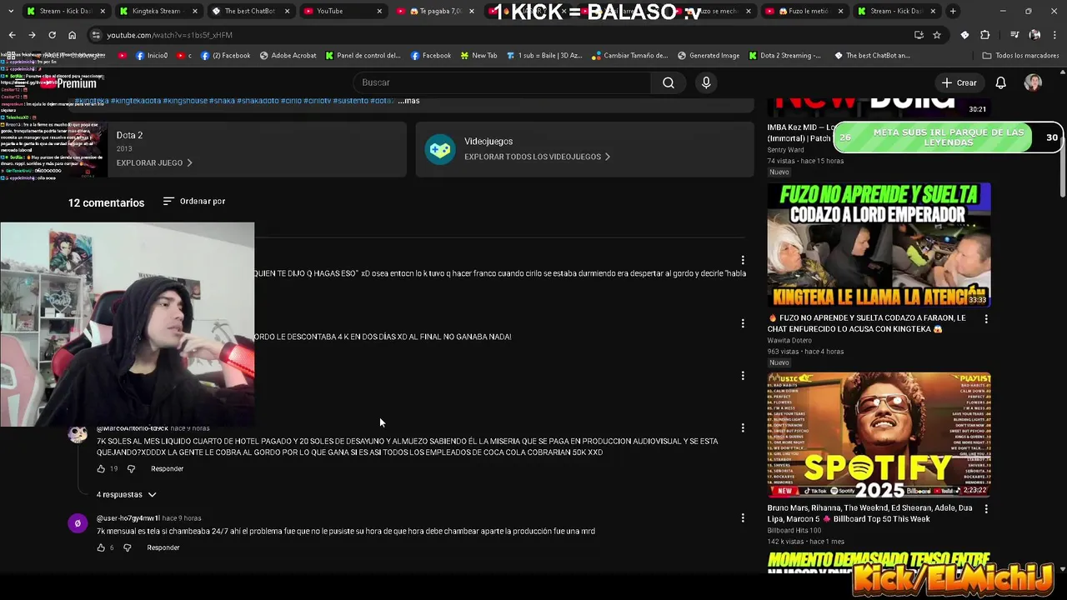
Task: Open YouTube notifications bell
Action: (1000, 82)
